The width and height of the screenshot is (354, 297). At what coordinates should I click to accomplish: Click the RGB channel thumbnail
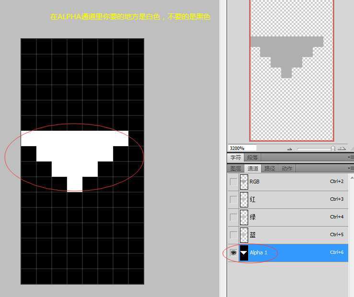click(244, 182)
